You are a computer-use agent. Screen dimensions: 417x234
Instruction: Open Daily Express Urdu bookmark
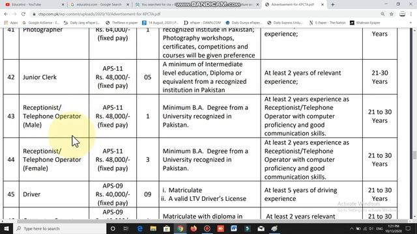(x=285, y=23)
